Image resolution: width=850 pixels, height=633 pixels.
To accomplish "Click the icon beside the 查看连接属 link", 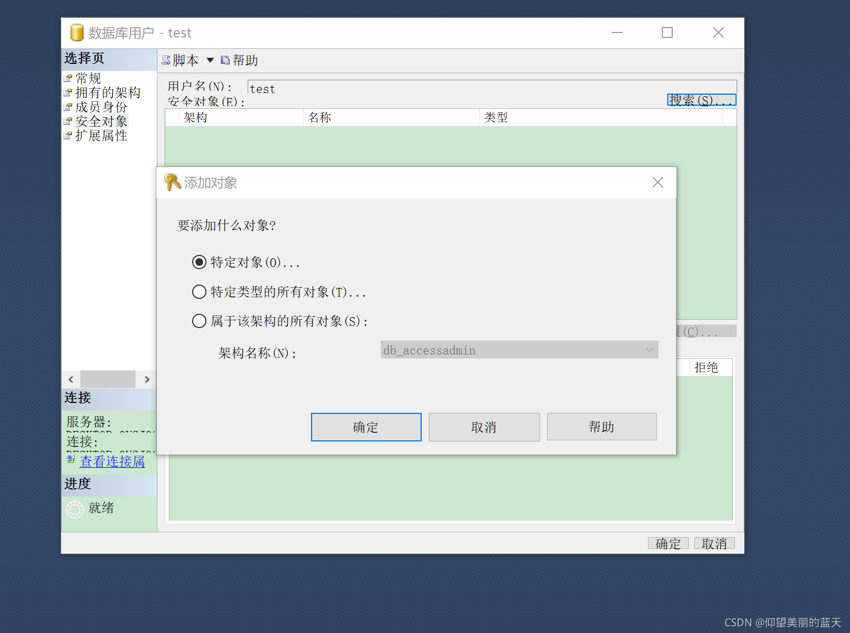I will pos(71,459).
